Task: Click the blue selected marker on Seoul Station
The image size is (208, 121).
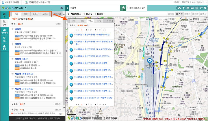Action: tap(150, 61)
